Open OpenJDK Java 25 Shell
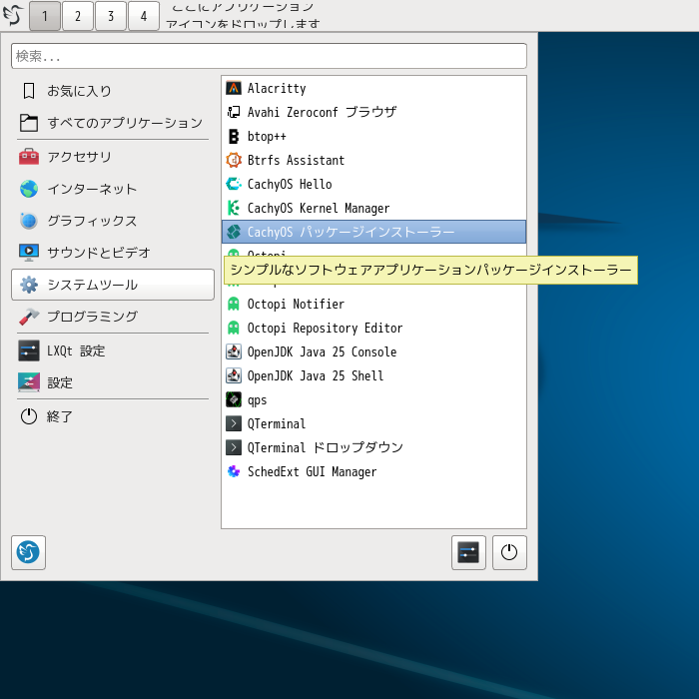 pos(373,375)
